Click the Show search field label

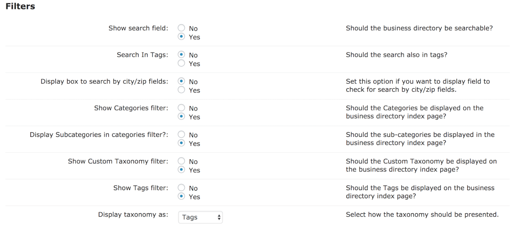(138, 28)
